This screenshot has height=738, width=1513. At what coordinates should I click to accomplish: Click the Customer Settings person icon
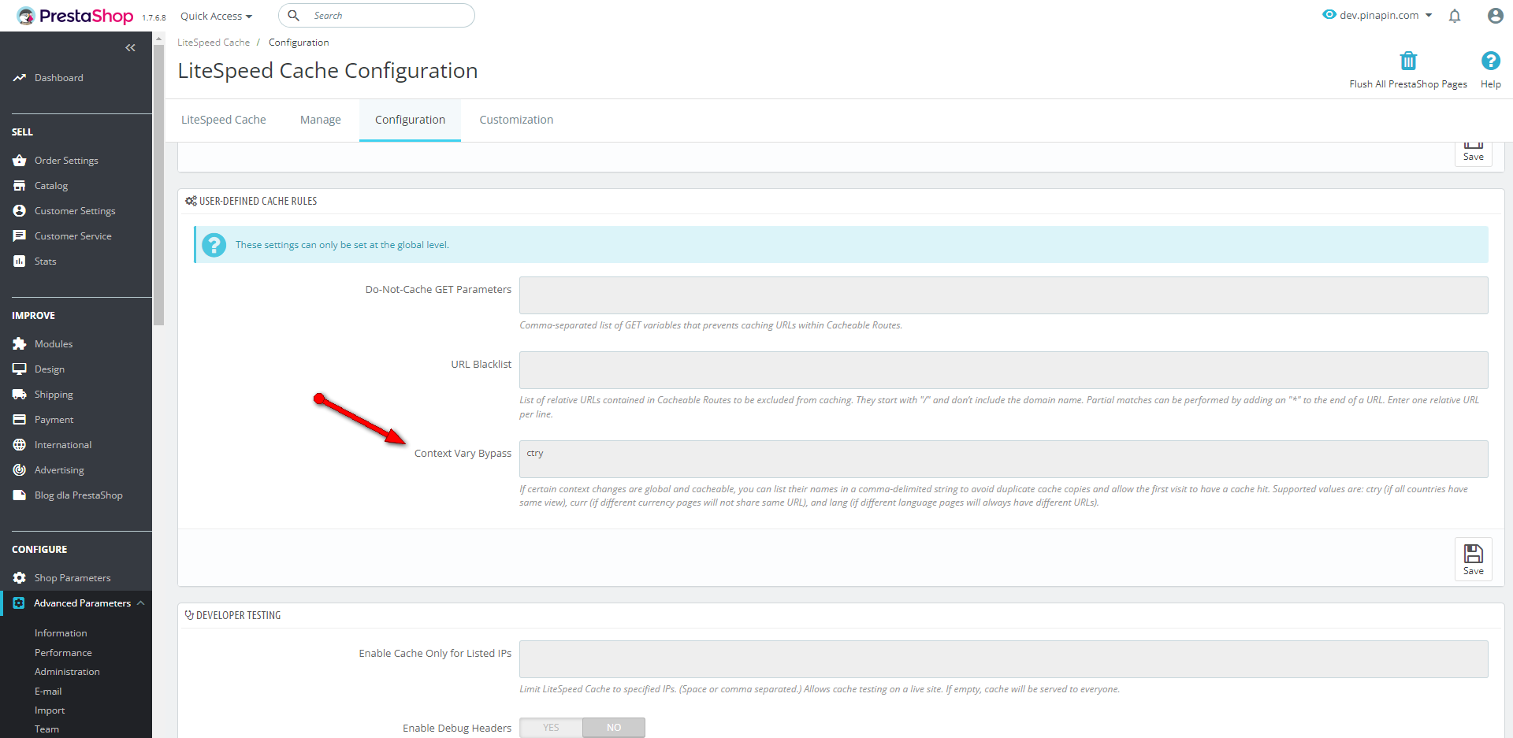pos(20,211)
